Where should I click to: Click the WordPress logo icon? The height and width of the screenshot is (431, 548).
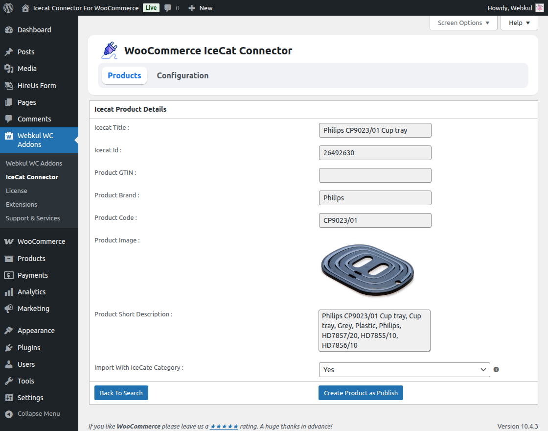pyautogui.click(x=8, y=8)
